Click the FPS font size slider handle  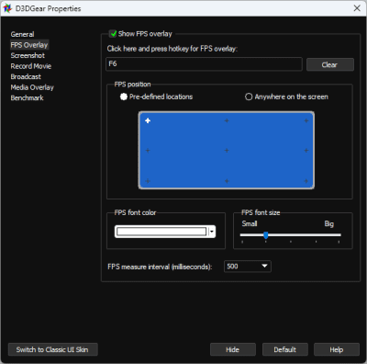tap(266, 235)
